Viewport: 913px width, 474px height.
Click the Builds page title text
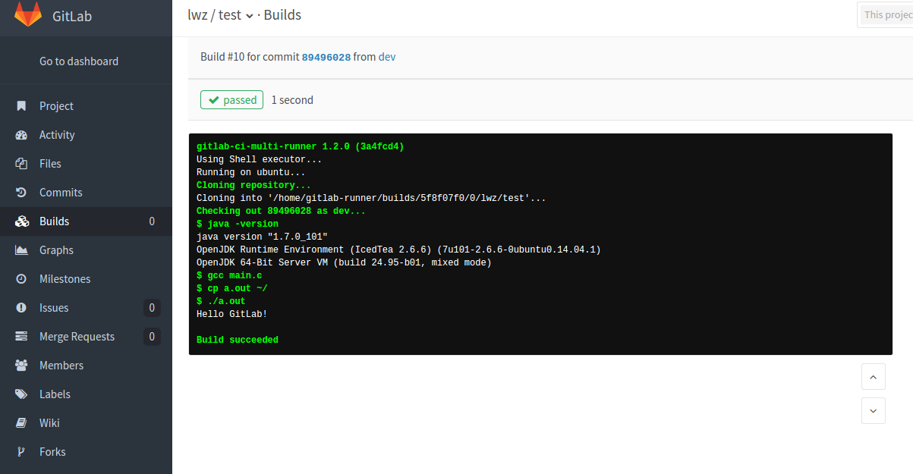[x=282, y=15]
